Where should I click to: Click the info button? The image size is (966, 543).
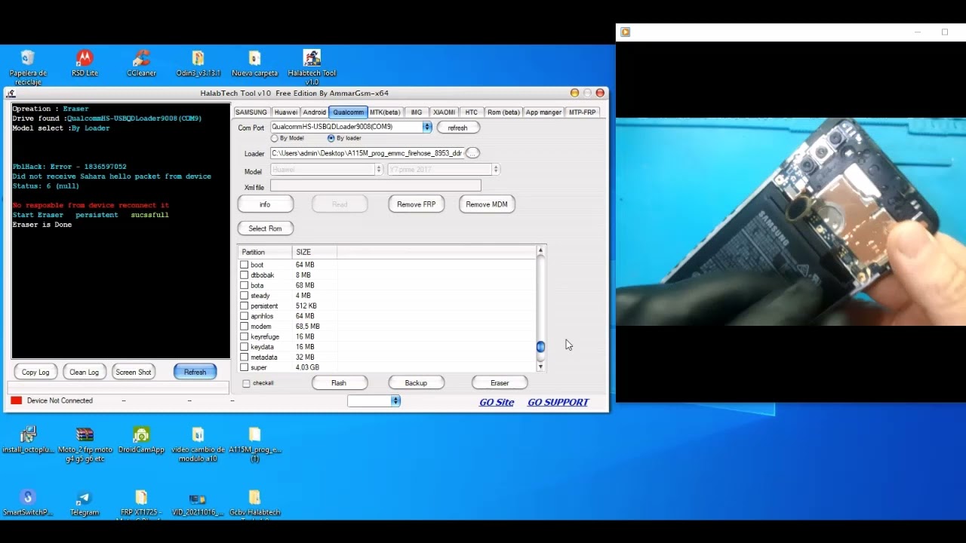(x=265, y=204)
